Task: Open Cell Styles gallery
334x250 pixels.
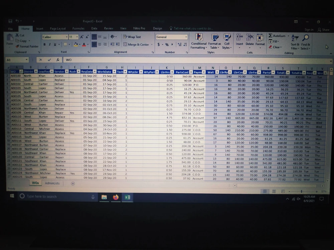Action: (227, 41)
